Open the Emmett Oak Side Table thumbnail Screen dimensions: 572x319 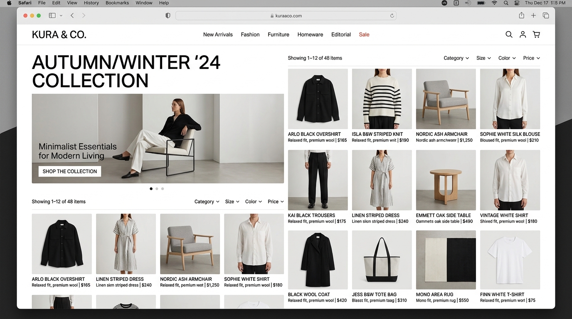pyautogui.click(x=446, y=180)
